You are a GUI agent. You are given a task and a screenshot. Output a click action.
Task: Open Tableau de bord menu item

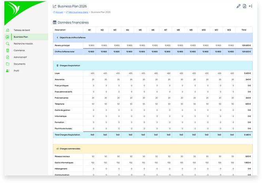click(x=22, y=30)
